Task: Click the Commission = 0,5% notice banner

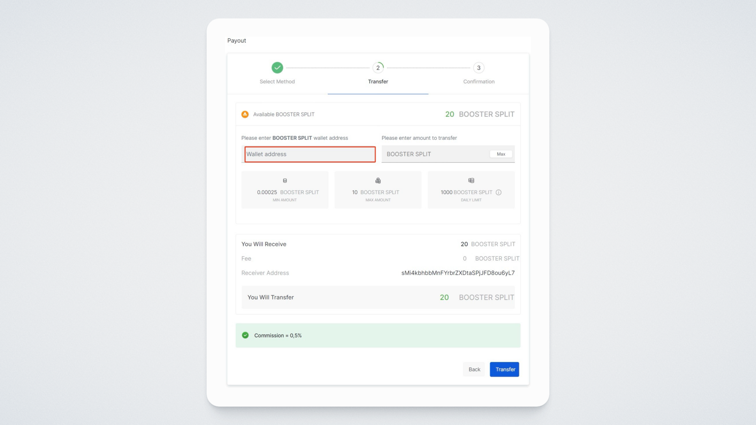Action: pos(378,335)
